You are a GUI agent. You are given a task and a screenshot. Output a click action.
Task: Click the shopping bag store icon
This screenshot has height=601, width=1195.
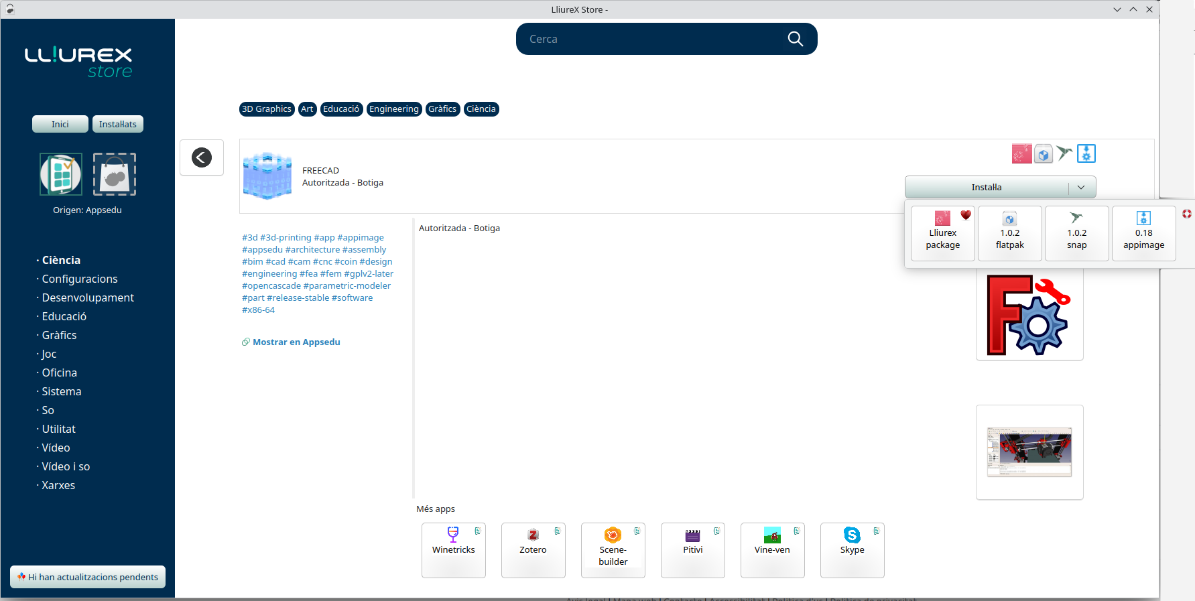coord(115,174)
